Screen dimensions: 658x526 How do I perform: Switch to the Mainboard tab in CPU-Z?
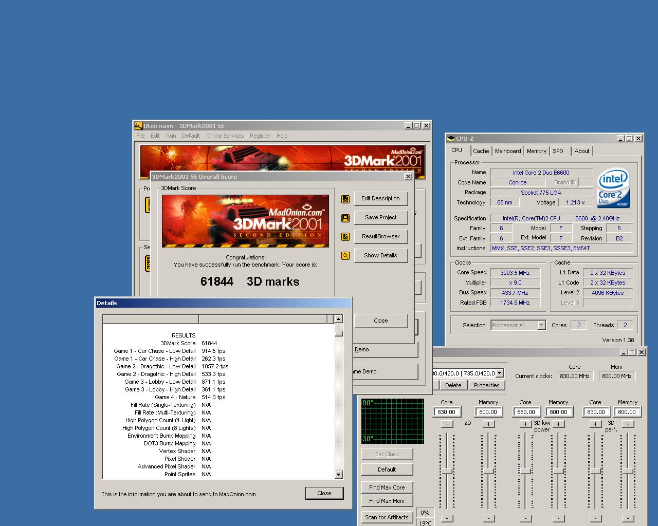coord(508,151)
